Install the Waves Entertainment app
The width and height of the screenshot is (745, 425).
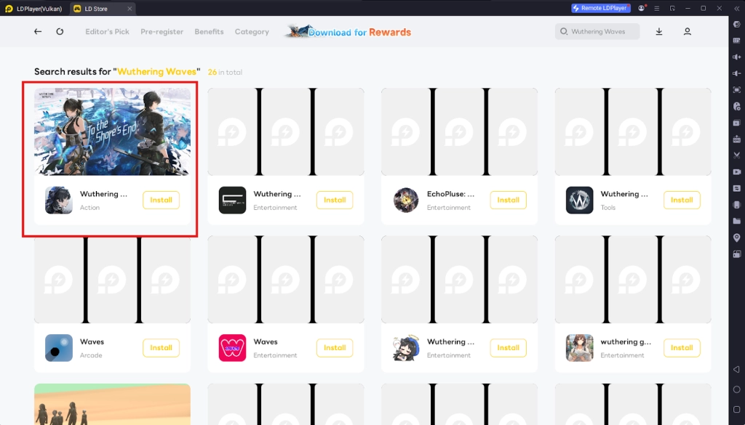click(x=335, y=348)
